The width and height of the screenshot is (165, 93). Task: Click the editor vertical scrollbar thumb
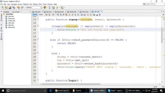click(x=162, y=35)
